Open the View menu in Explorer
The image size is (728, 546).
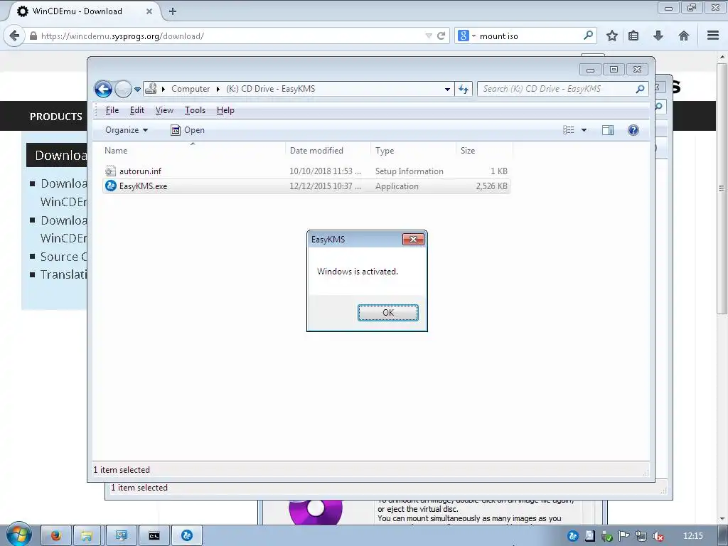(x=164, y=110)
